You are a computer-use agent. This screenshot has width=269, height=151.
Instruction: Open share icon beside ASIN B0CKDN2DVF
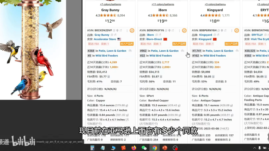(x=121, y=30)
